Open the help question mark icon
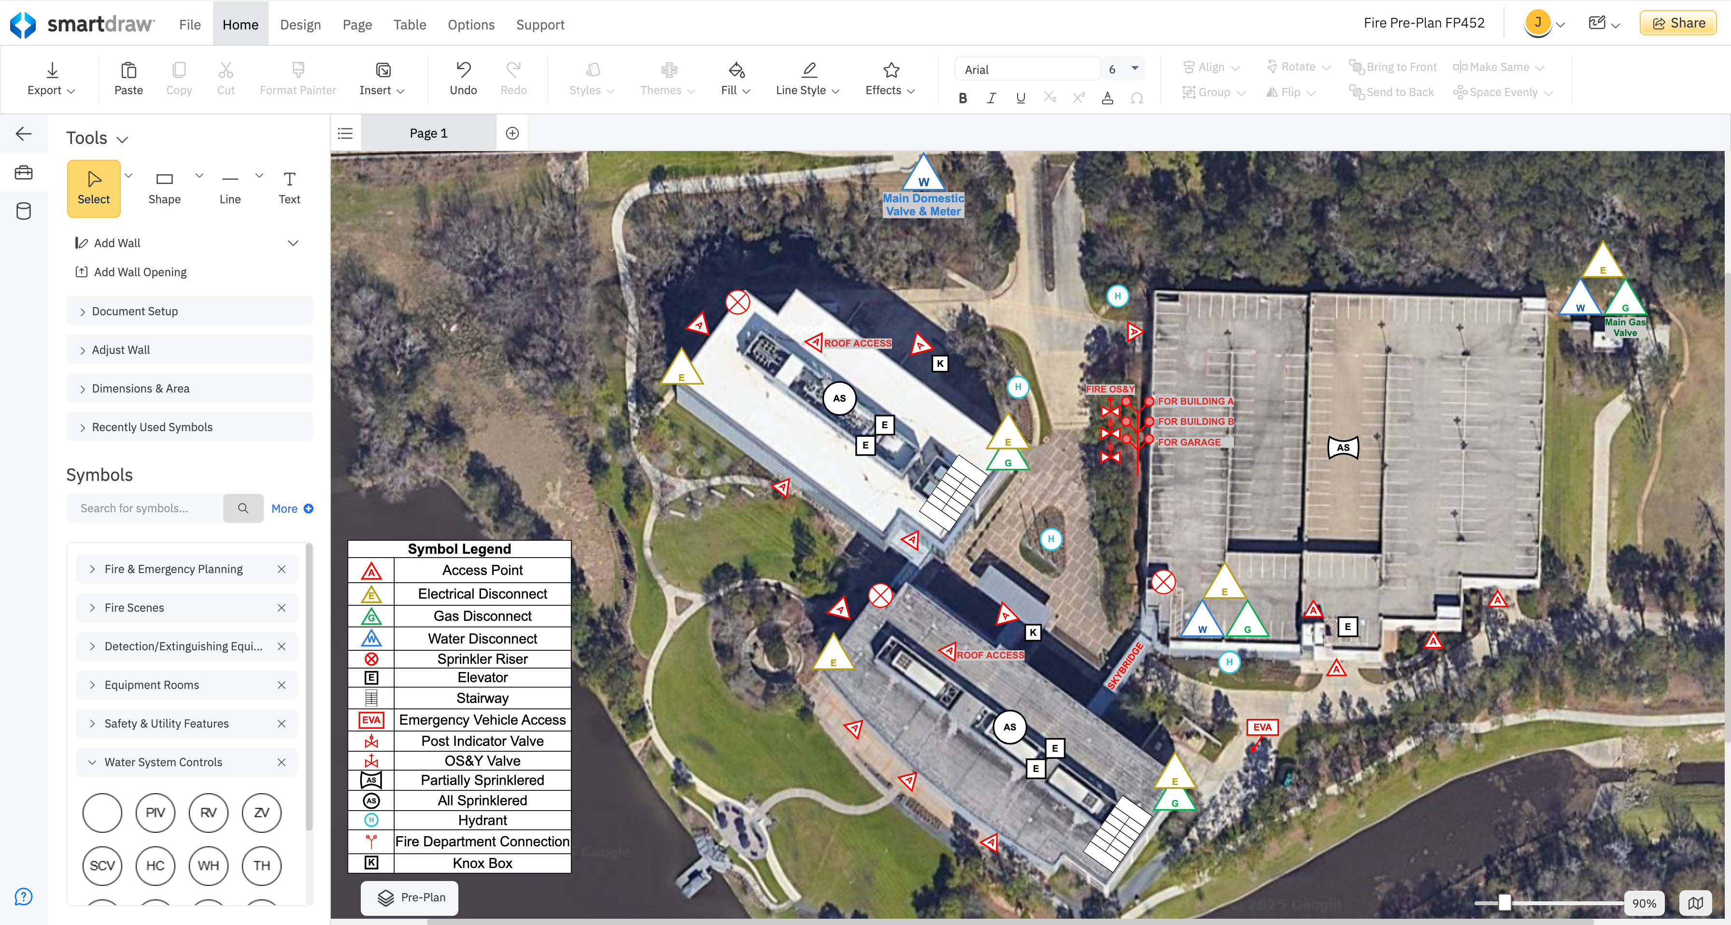This screenshot has height=925, width=1731. (x=24, y=897)
